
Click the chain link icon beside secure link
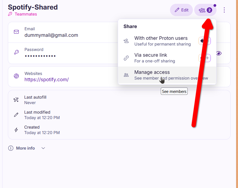pos(126,58)
